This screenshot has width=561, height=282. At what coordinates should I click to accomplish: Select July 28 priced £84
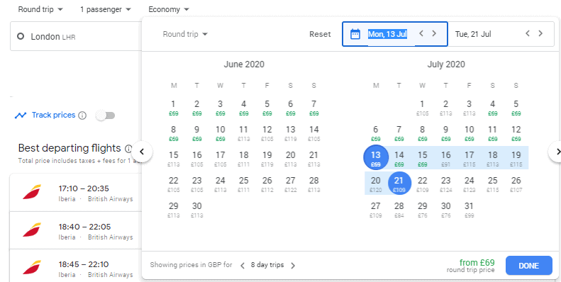coord(399,210)
